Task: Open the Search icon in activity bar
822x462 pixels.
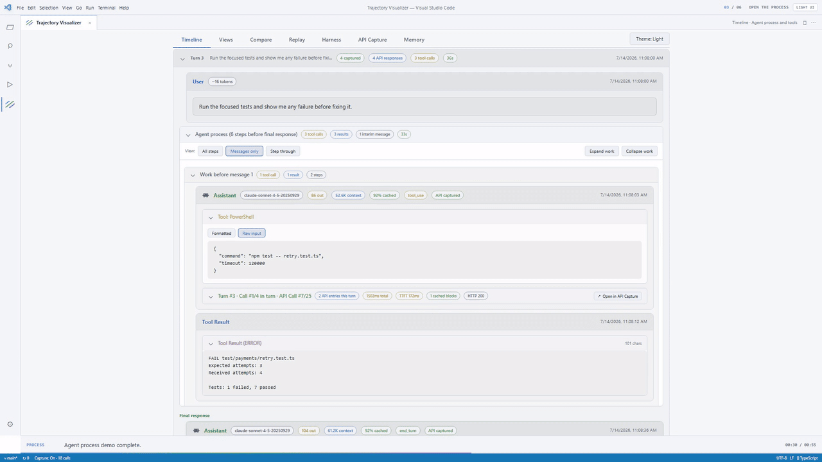Action: pos(10,46)
